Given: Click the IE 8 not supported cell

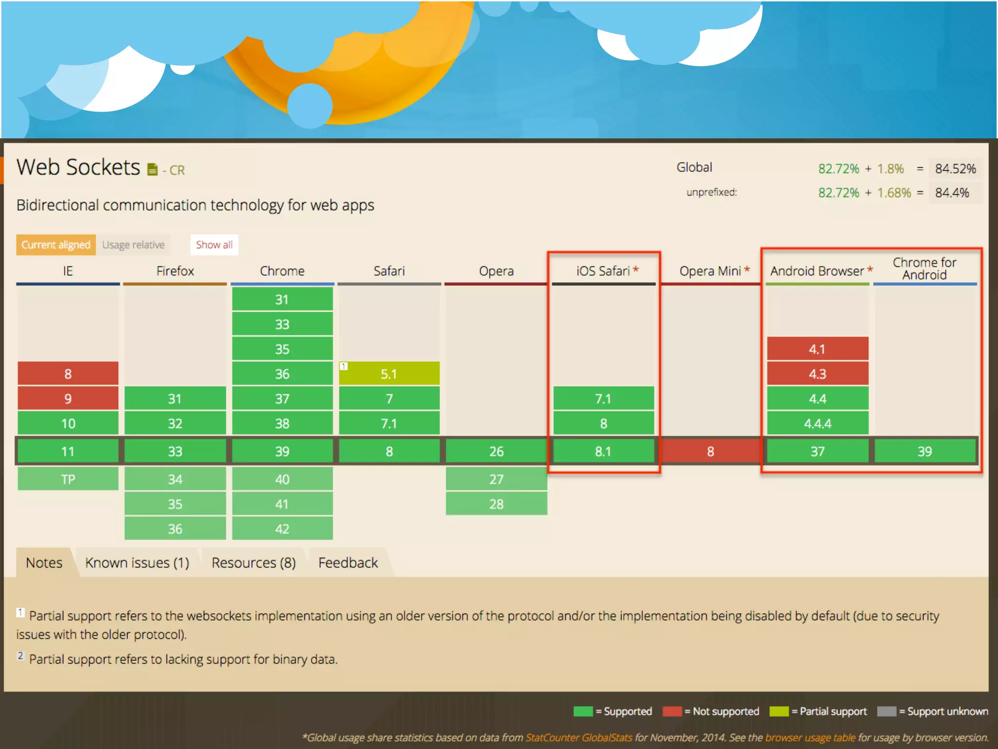Looking at the screenshot, I should (68, 374).
